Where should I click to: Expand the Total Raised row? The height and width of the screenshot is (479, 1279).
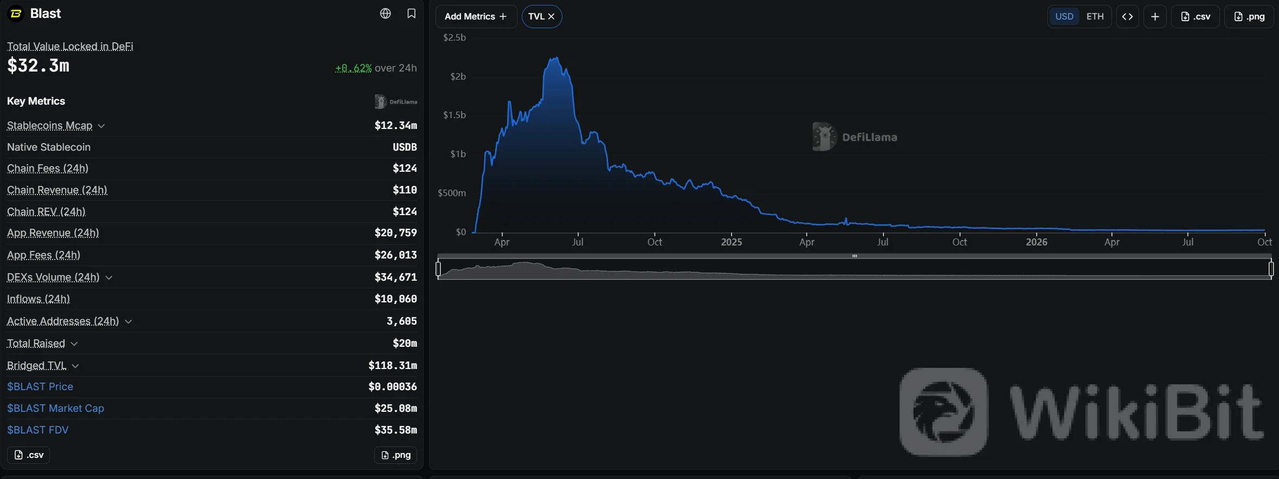(x=74, y=344)
